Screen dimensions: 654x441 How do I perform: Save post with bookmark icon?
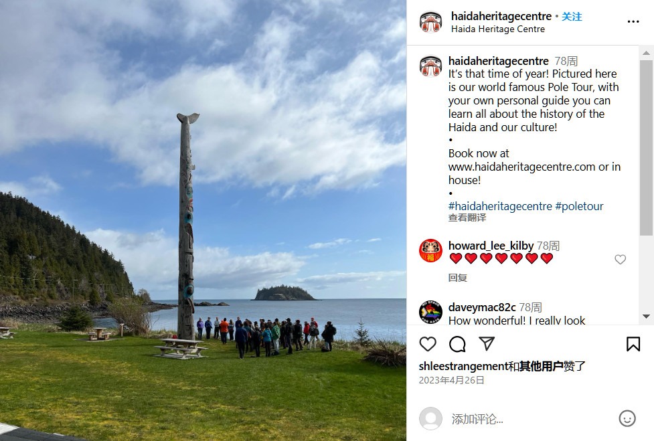(x=633, y=344)
